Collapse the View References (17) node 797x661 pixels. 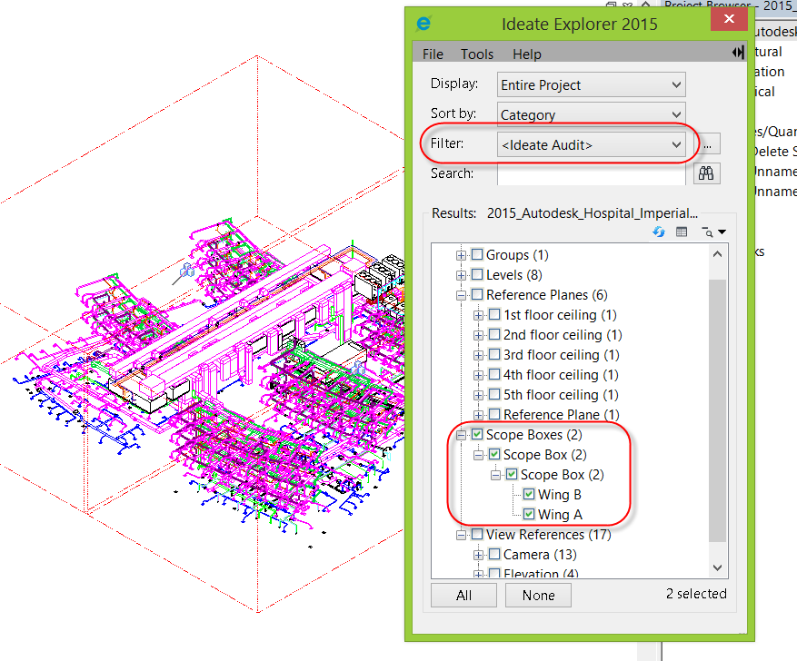461,535
